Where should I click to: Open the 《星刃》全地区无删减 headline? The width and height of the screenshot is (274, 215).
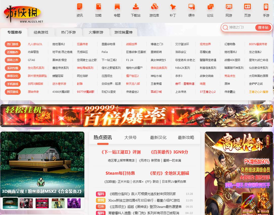169,173
